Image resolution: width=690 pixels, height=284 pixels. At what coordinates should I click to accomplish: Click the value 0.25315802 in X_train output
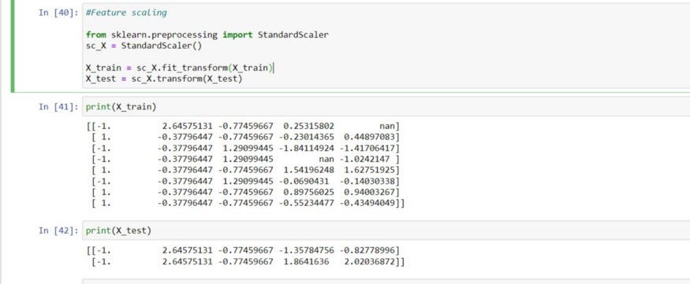308,127
